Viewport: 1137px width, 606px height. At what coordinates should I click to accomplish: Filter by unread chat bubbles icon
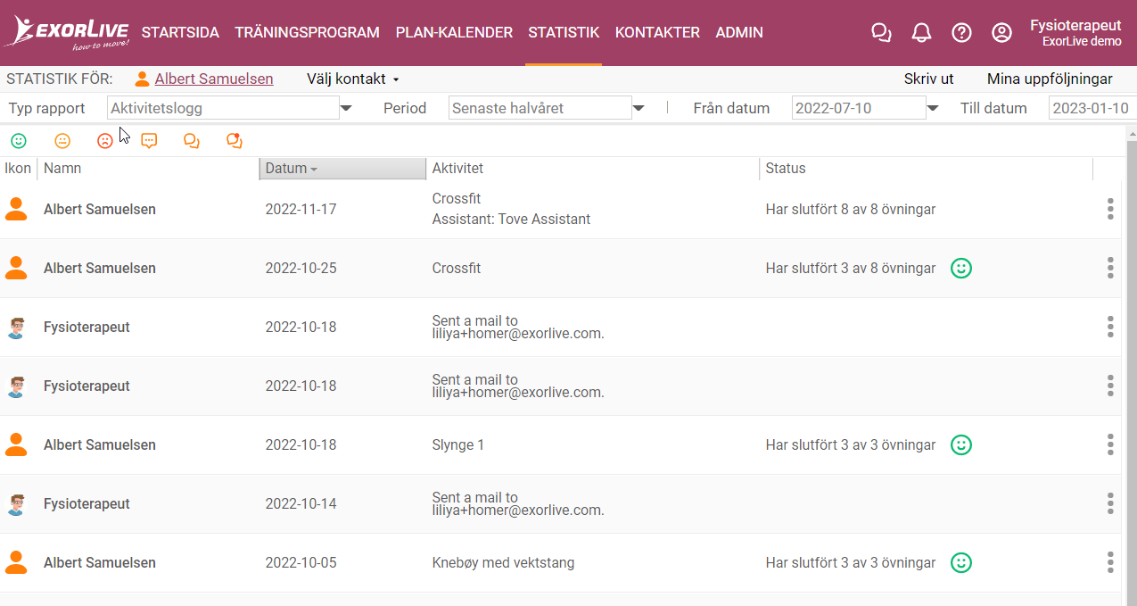[235, 141]
